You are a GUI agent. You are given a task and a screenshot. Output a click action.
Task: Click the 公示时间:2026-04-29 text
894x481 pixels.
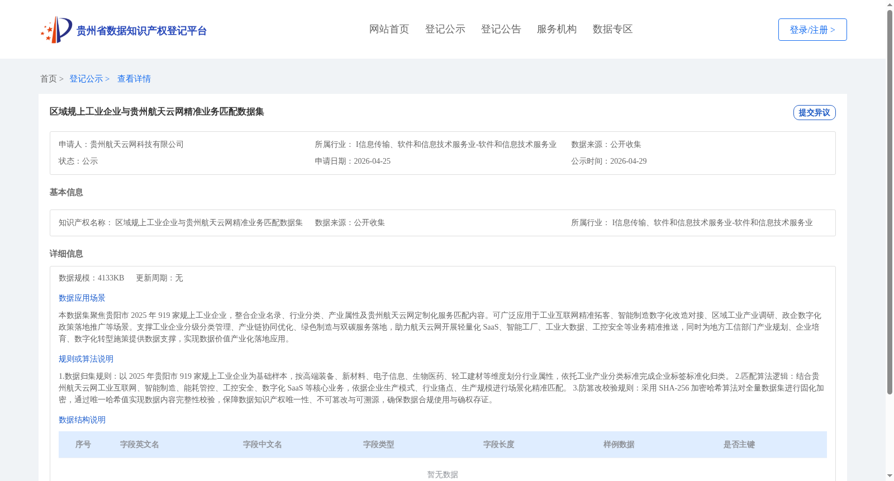(609, 161)
